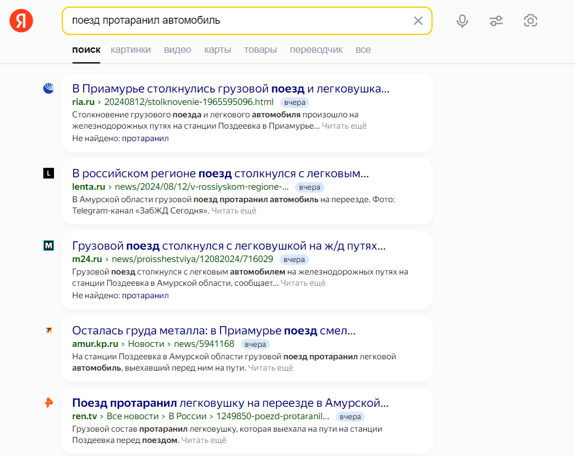575x456 pixels.
Task: Open the переводчик tab
Action: coord(316,50)
